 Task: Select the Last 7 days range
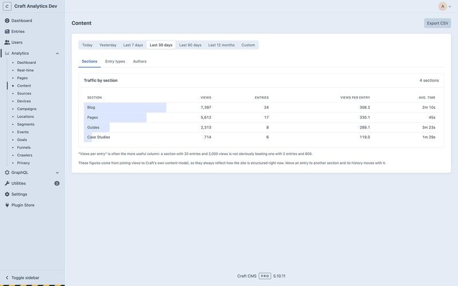click(x=133, y=45)
